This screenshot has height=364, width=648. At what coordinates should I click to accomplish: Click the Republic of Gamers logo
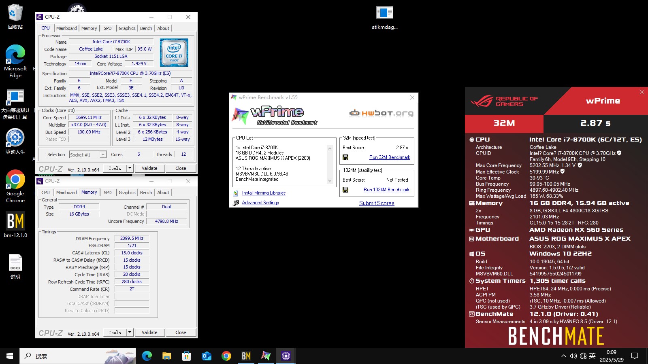[x=505, y=101]
